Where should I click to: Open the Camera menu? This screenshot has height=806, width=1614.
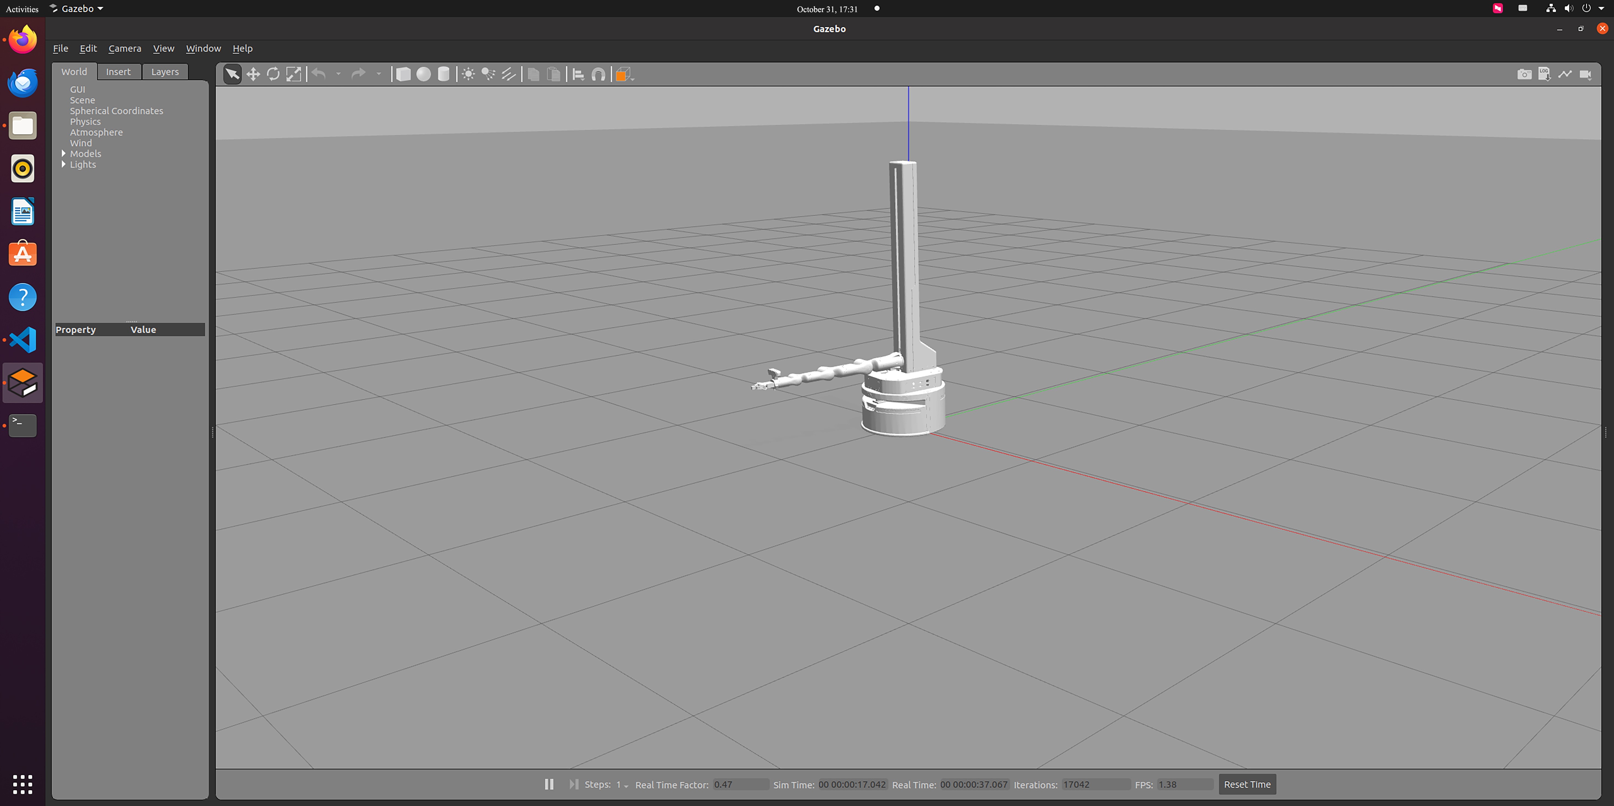124,48
